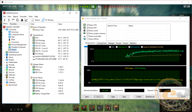Switch to the Cooling Fans tab
Image resolution: width=192 pixels, height=112 pixels.
coord(102,43)
